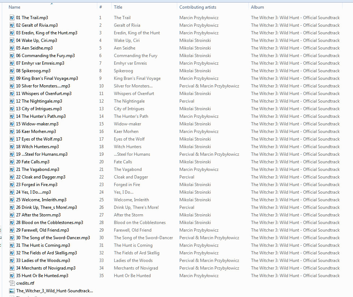353x297 pixels.
Task: Pick the icon next to 14 The Hunter's Path.mp3
Action: point(12,116)
